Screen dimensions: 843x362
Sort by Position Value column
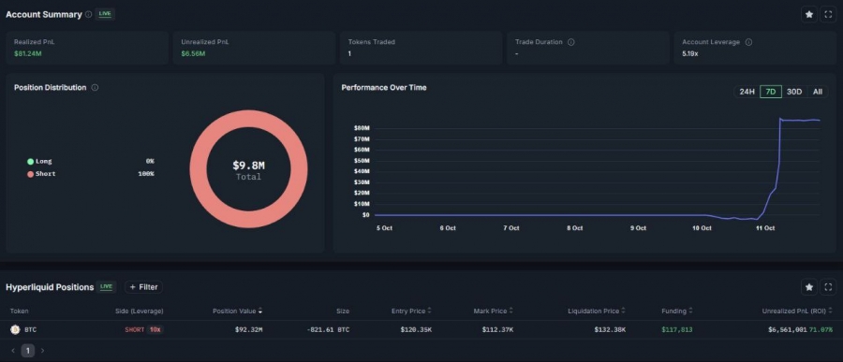[x=237, y=311]
